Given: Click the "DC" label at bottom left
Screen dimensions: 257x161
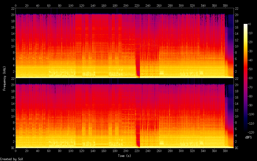Looking at the screenshot, I should click(12, 148).
